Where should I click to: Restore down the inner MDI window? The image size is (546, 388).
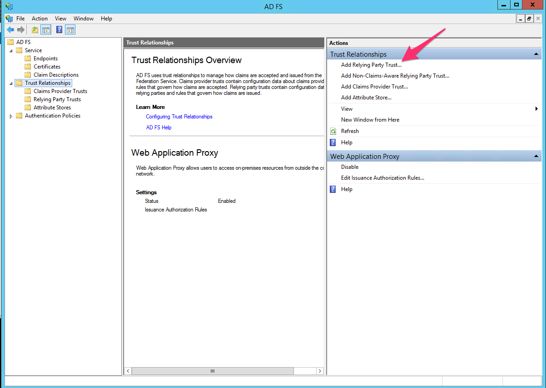(529, 19)
